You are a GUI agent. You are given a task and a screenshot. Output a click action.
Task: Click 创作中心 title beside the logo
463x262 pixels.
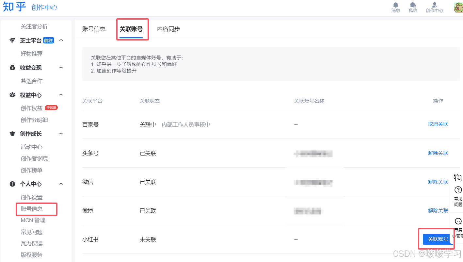pyautogui.click(x=44, y=8)
